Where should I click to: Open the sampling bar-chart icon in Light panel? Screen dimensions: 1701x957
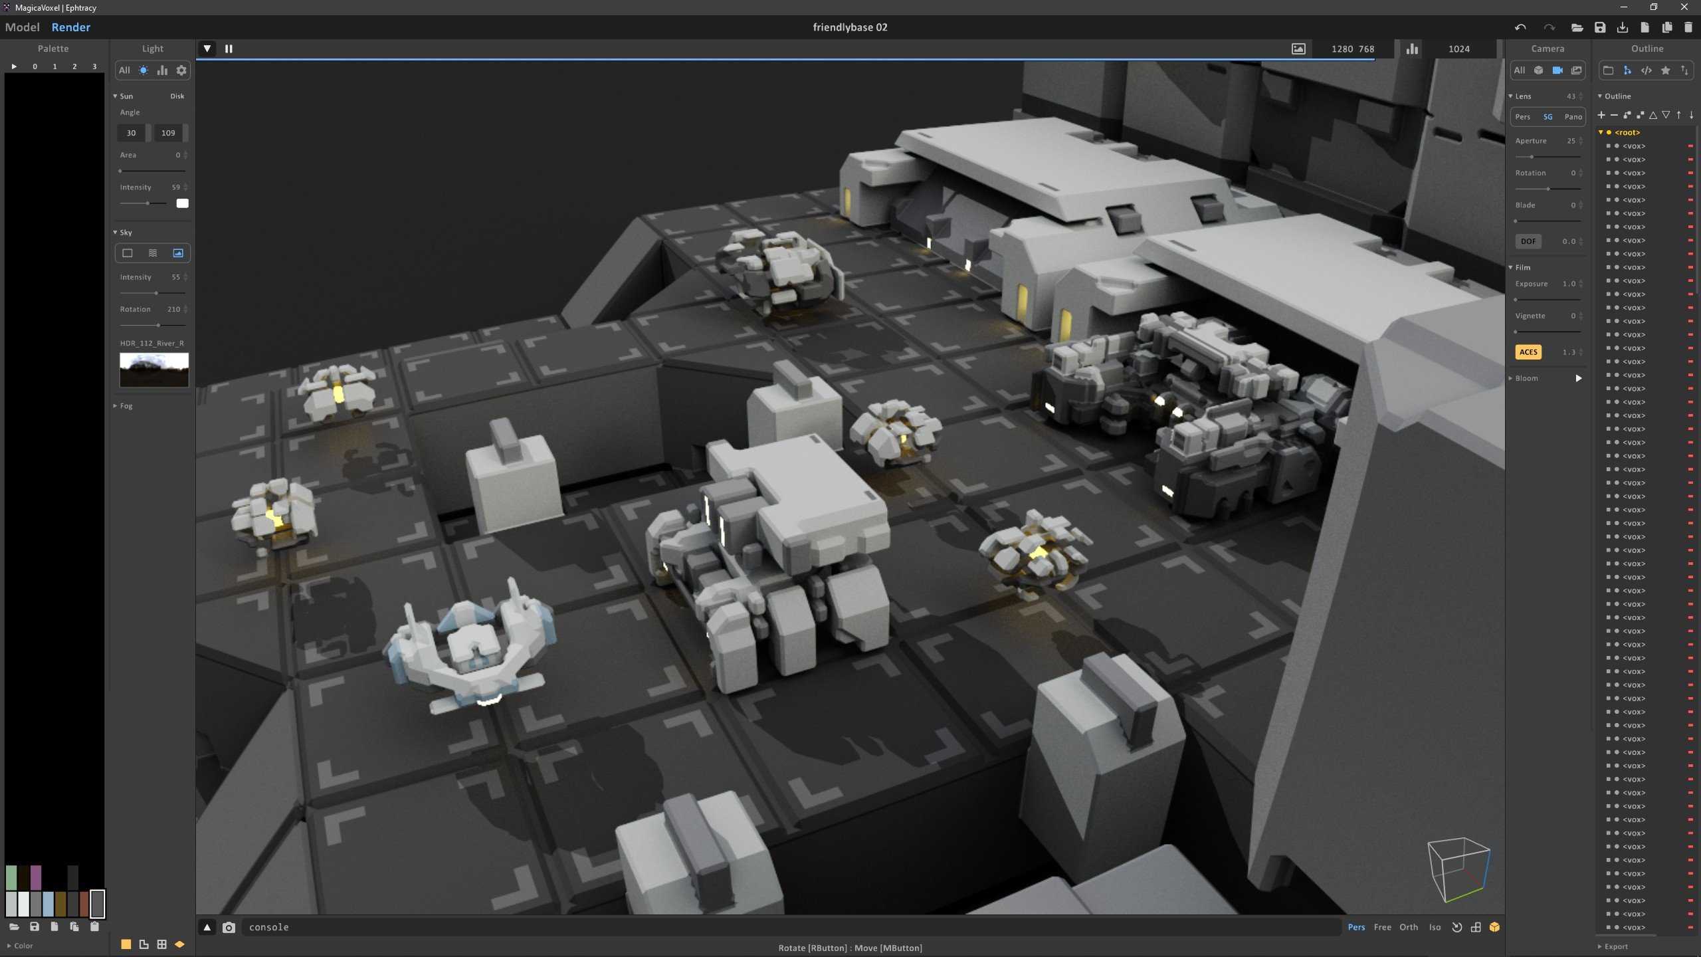click(162, 70)
